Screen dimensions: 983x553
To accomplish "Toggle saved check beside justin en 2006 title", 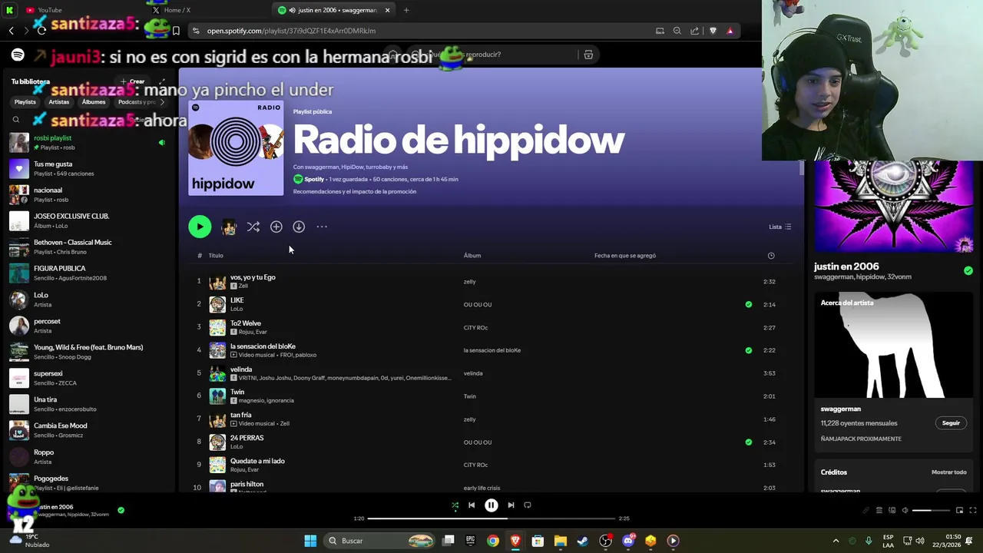I will point(968,270).
